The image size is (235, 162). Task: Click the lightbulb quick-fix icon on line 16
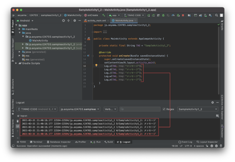pyautogui.click(x=96, y=65)
